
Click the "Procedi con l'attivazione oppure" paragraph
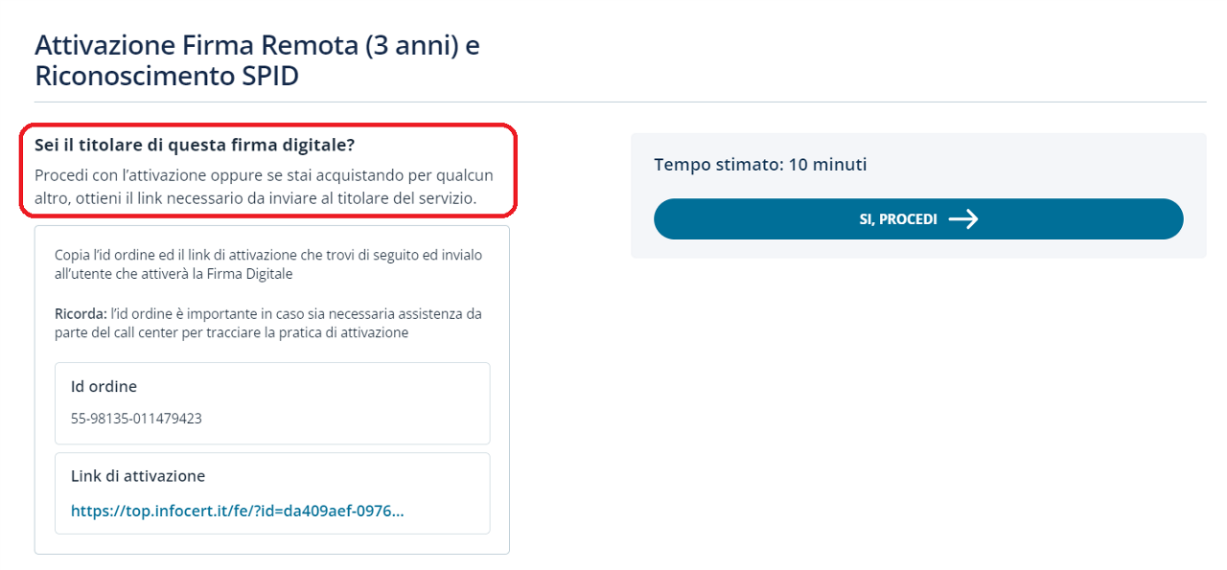click(x=264, y=175)
